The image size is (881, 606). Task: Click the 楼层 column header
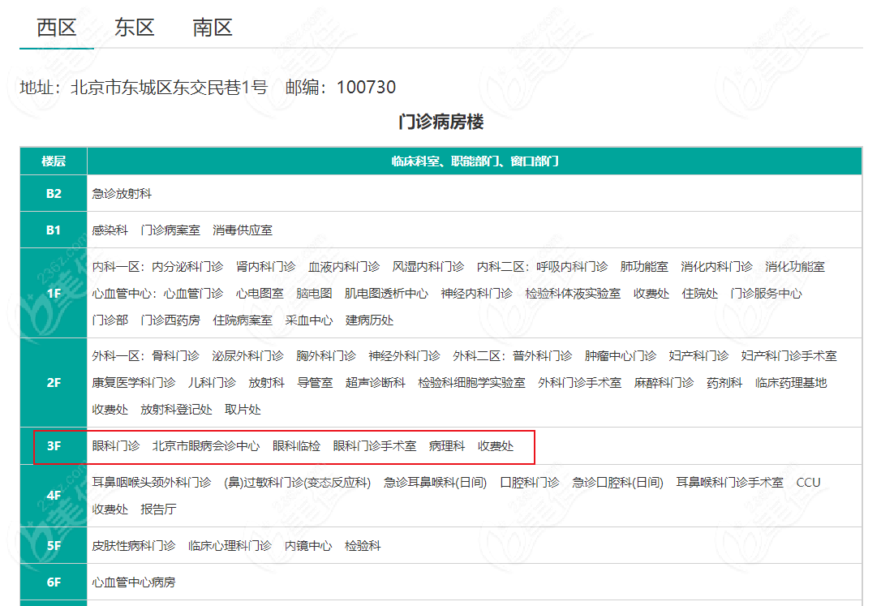click(x=54, y=161)
